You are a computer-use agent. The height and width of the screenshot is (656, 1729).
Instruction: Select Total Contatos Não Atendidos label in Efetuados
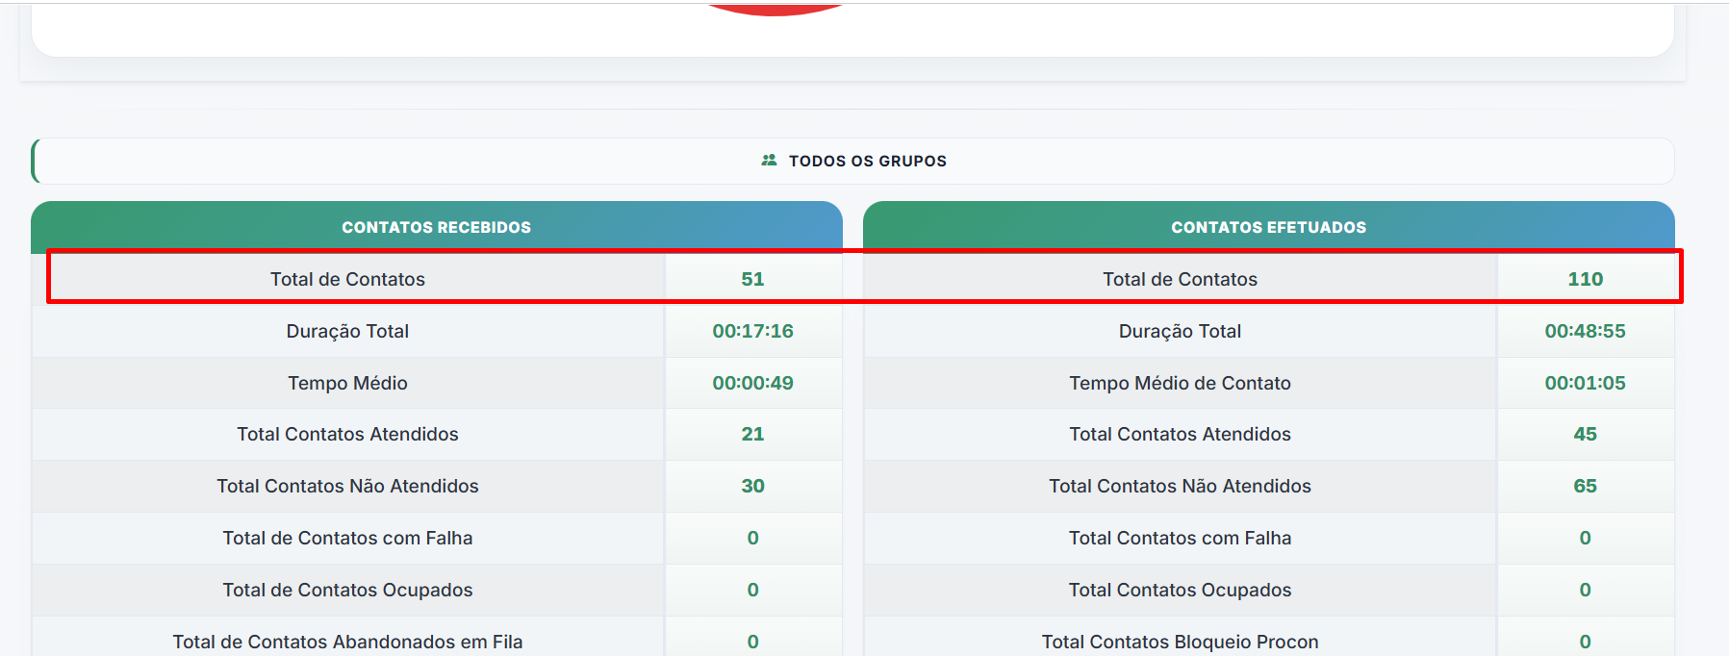click(x=1180, y=486)
